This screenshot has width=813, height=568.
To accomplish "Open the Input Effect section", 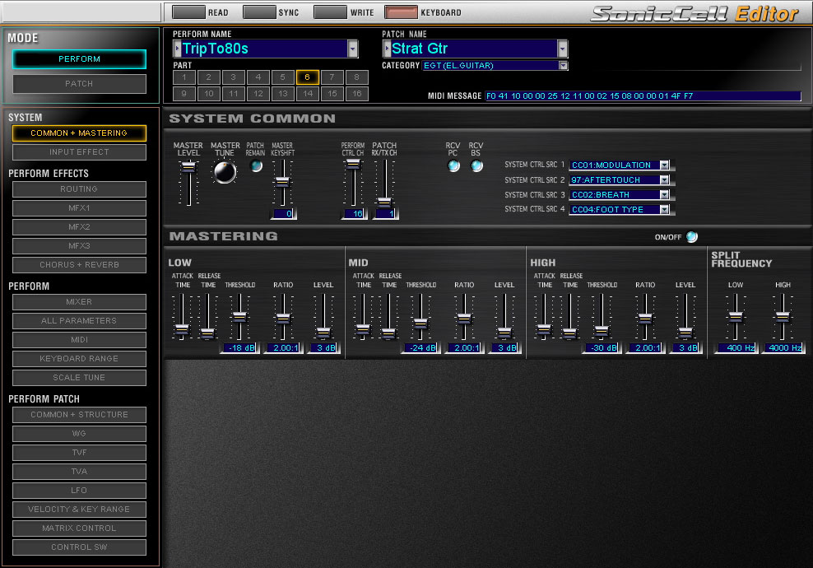I will (79, 152).
